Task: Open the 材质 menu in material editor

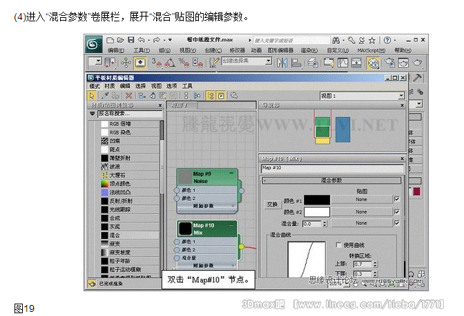Action: (x=110, y=86)
